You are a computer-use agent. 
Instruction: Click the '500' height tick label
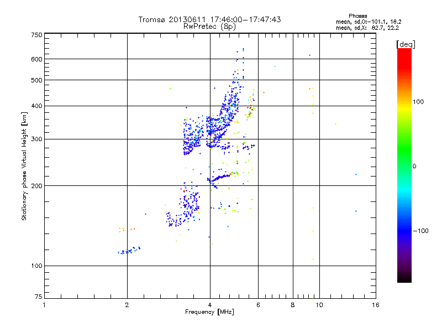coord(36,80)
